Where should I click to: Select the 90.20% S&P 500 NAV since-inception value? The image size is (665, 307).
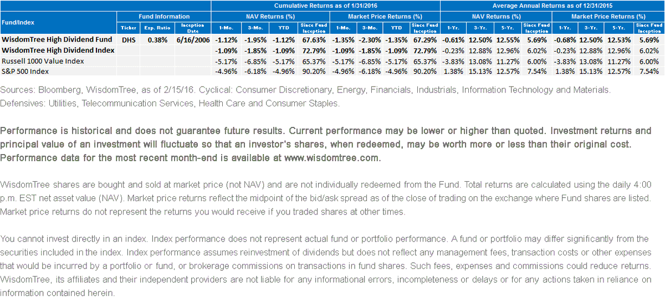coord(316,71)
